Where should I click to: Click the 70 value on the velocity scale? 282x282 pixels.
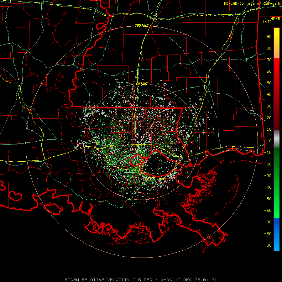click(269, 60)
